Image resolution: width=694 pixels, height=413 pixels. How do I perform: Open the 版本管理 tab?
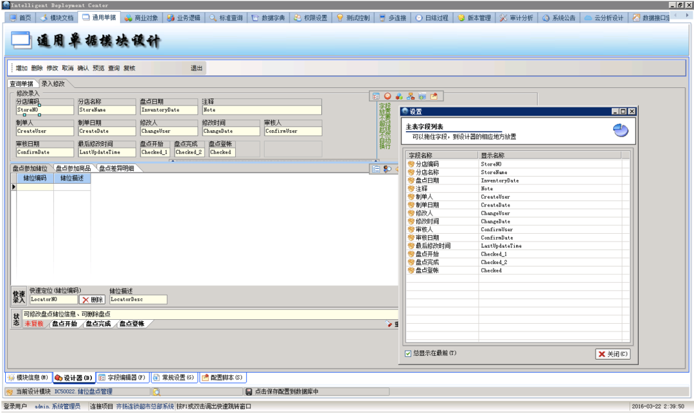[474, 18]
